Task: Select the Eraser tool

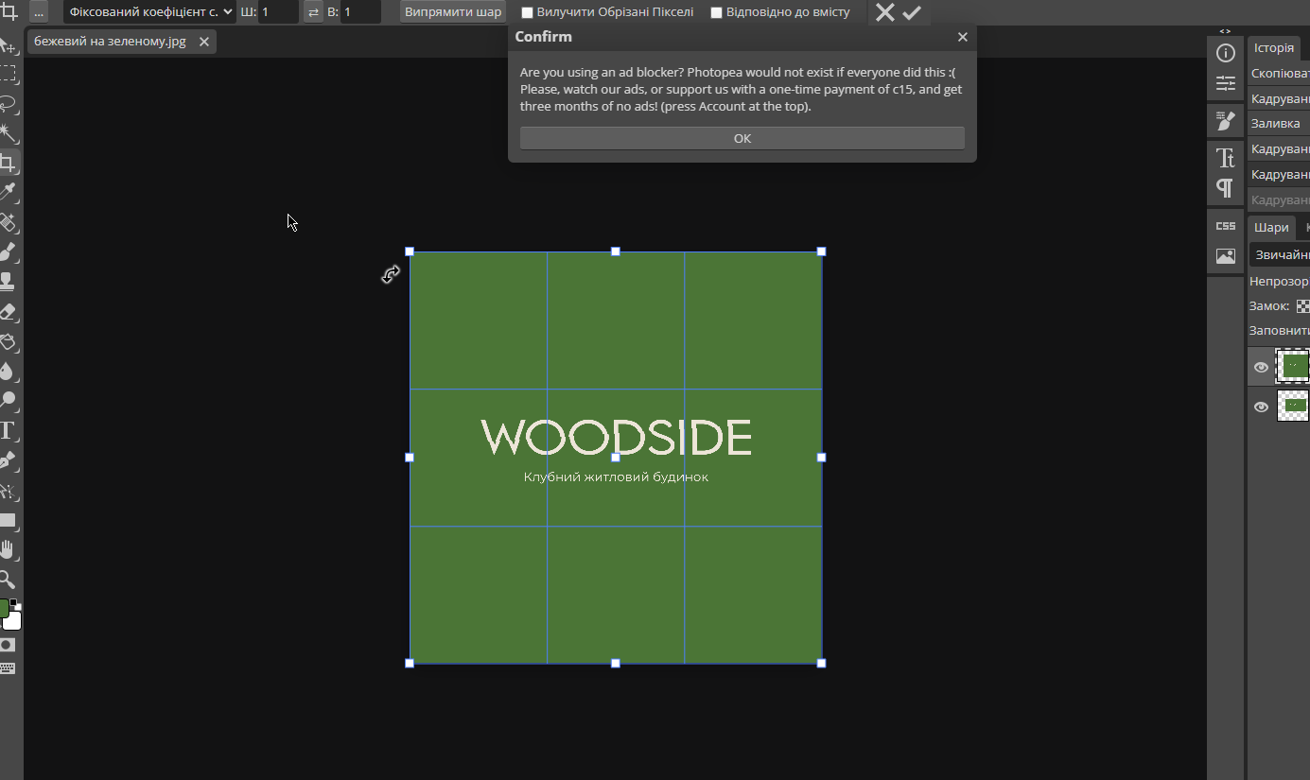Action: (8, 311)
